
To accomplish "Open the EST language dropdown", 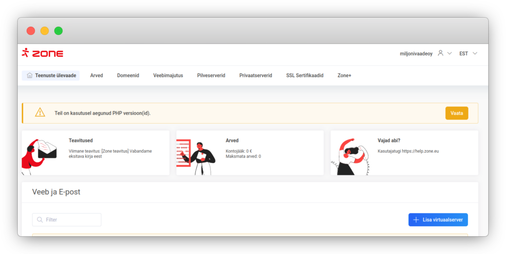I will click(x=468, y=53).
